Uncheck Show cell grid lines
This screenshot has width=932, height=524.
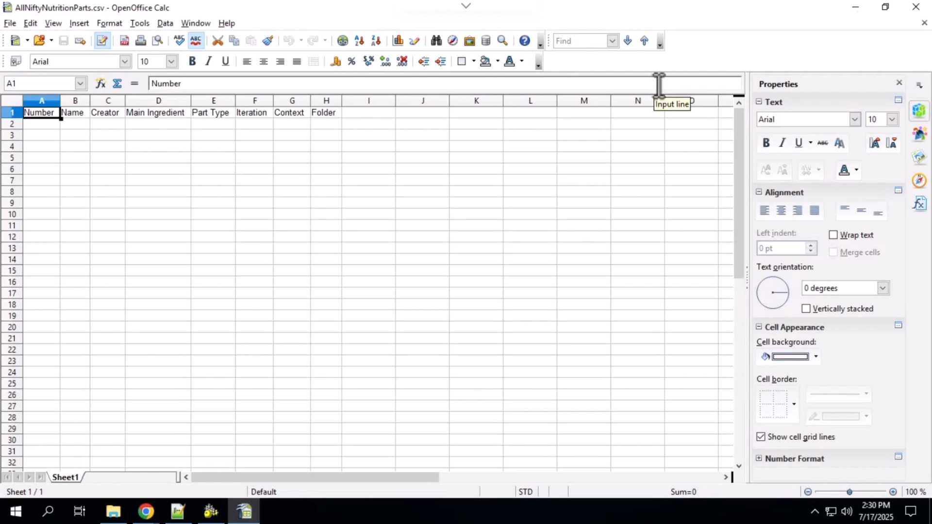(761, 437)
